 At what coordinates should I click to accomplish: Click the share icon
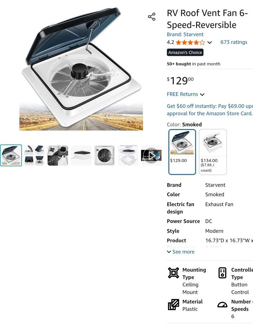pyautogui.click(x=151, y=17)
